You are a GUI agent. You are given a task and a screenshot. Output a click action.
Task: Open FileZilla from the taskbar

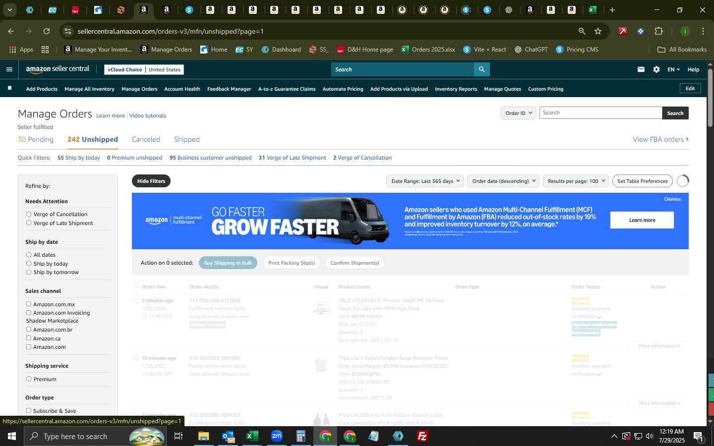tap(422, 436)
